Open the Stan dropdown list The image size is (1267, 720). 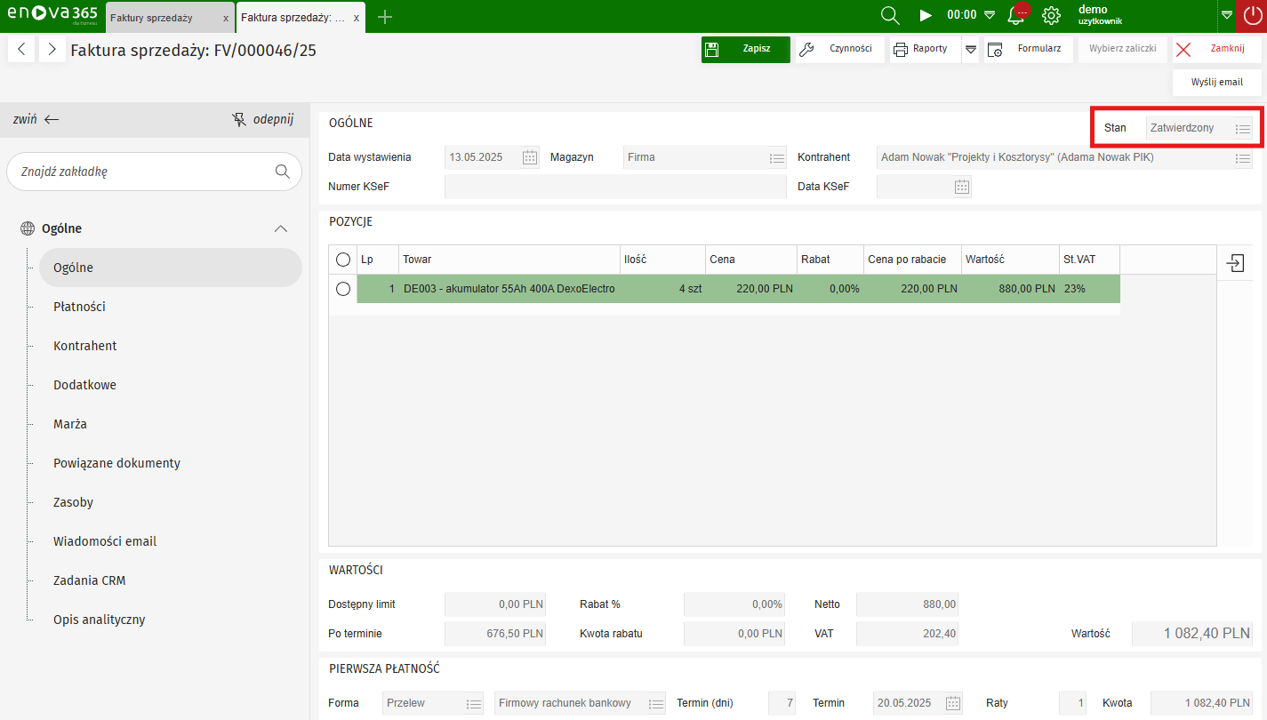1242,129
